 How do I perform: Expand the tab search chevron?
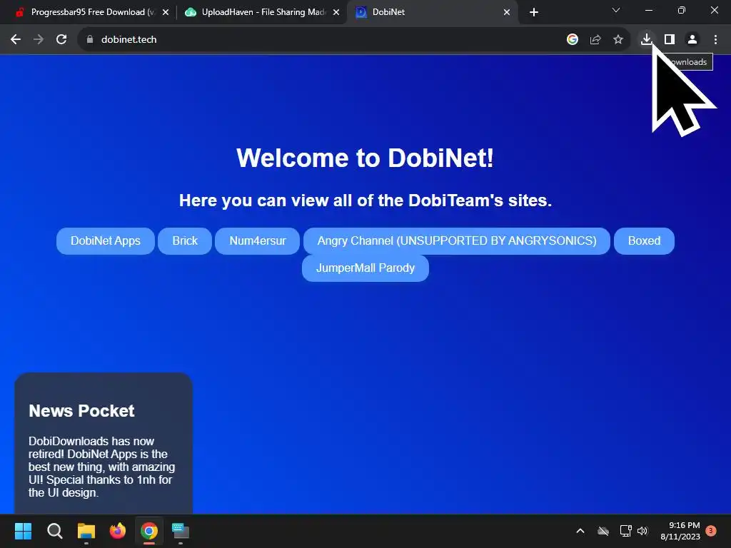[x=616, y=10]
